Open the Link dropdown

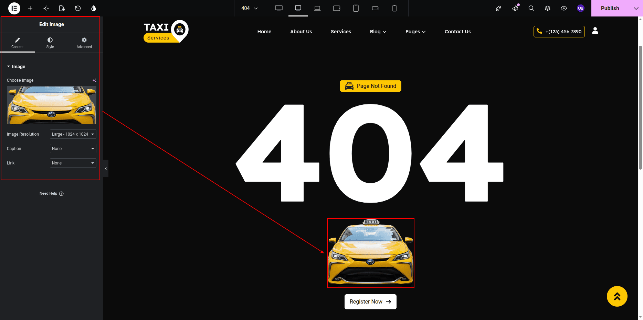[73, 163]
